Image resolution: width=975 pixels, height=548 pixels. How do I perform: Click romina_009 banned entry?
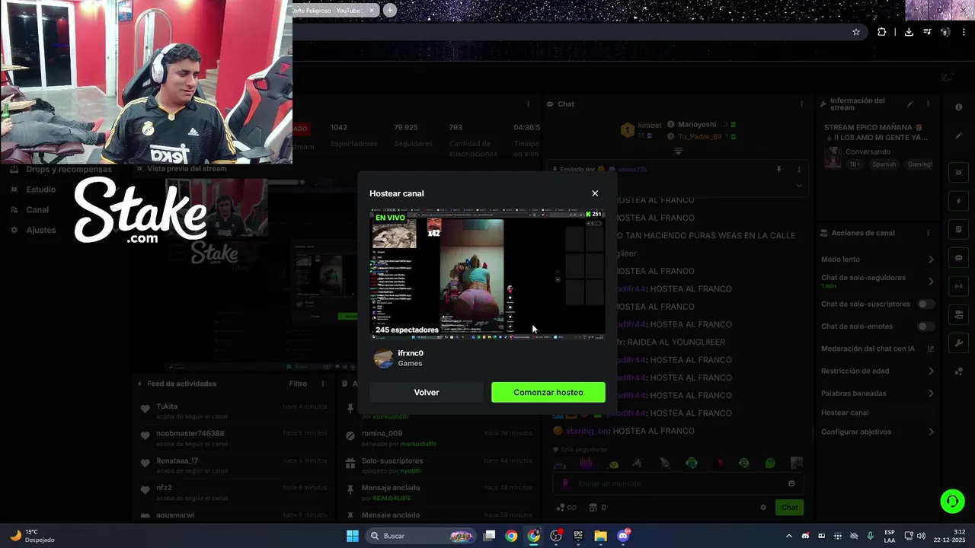438,438
